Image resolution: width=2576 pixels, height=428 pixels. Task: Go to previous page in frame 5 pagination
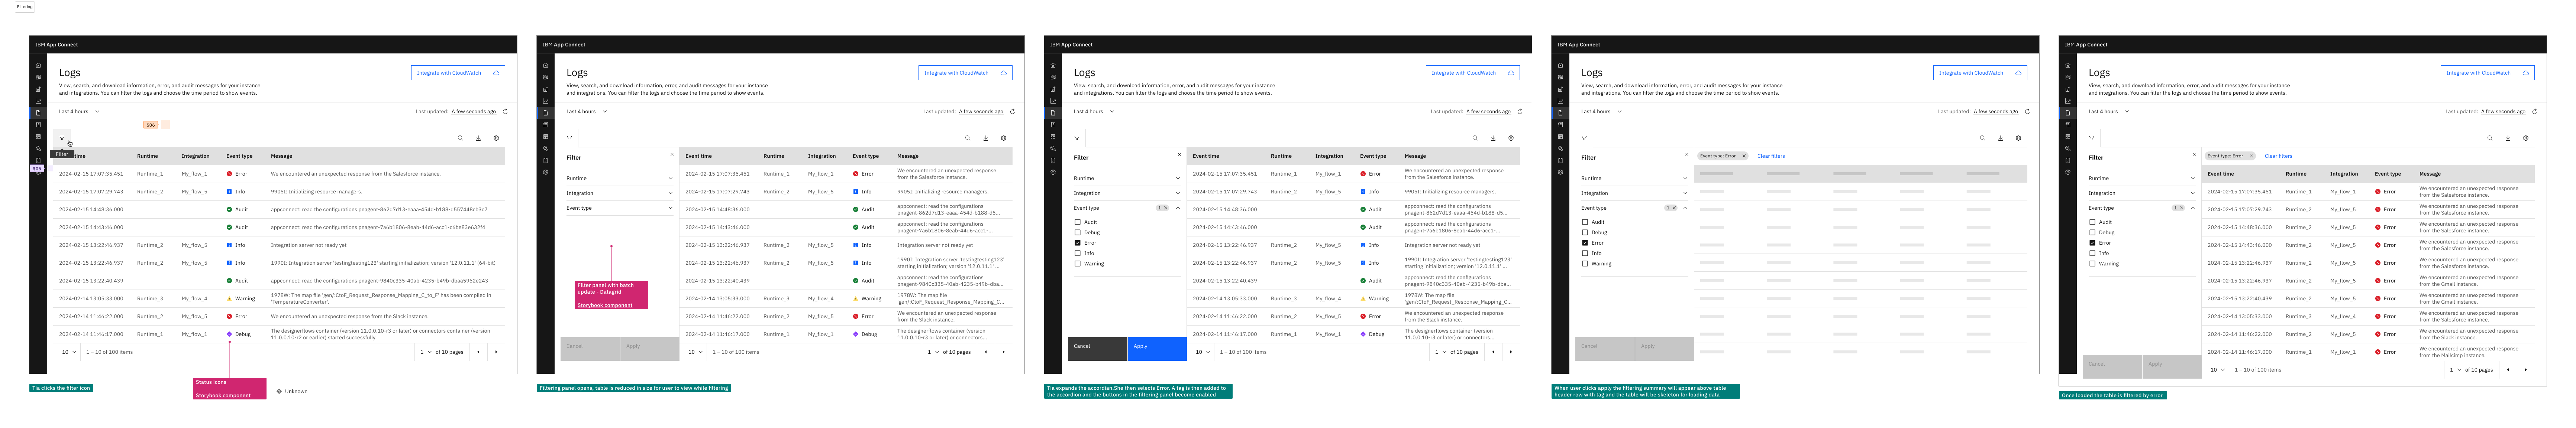click(x=2508, y=370)
